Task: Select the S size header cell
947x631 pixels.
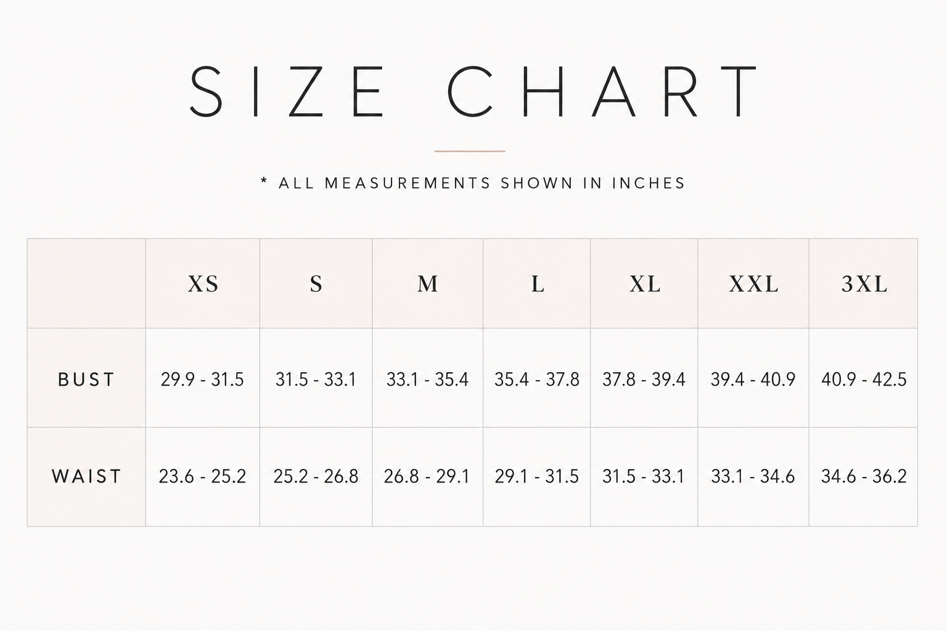Action: pyautogui.click(x=316, y=283)
